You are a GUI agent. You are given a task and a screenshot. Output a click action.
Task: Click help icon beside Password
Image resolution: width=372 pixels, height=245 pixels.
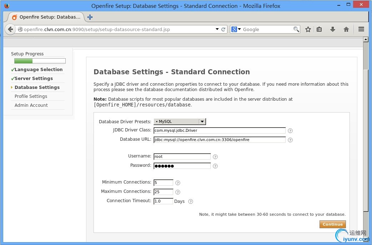click(x=215, y=166)
